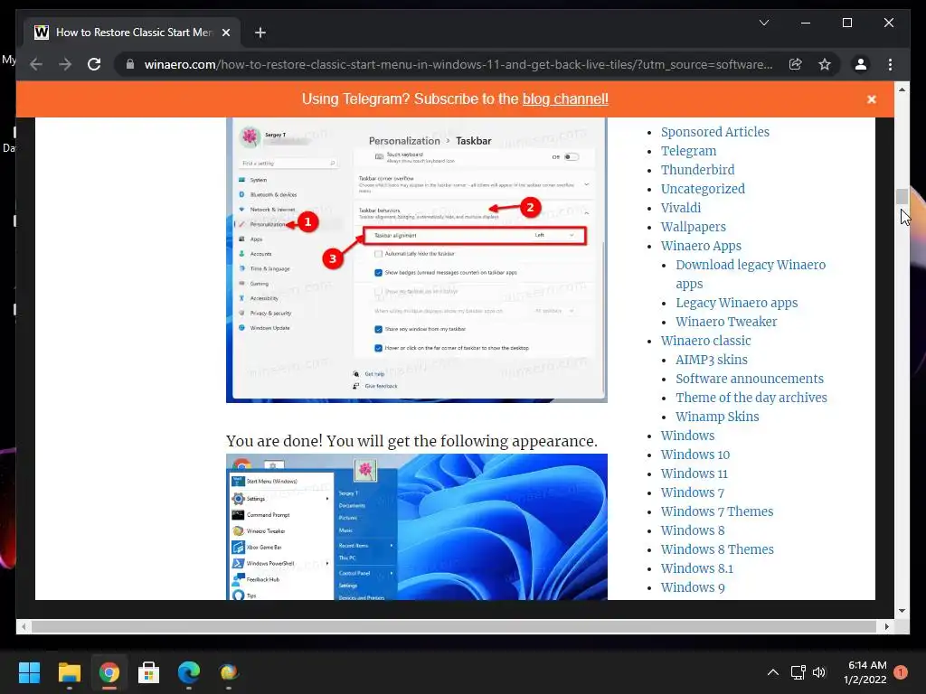This screenshot has height=694, width=926.
Task: Show hidden system tray icons
Action: pyautogui.click(x=772, y=672)
